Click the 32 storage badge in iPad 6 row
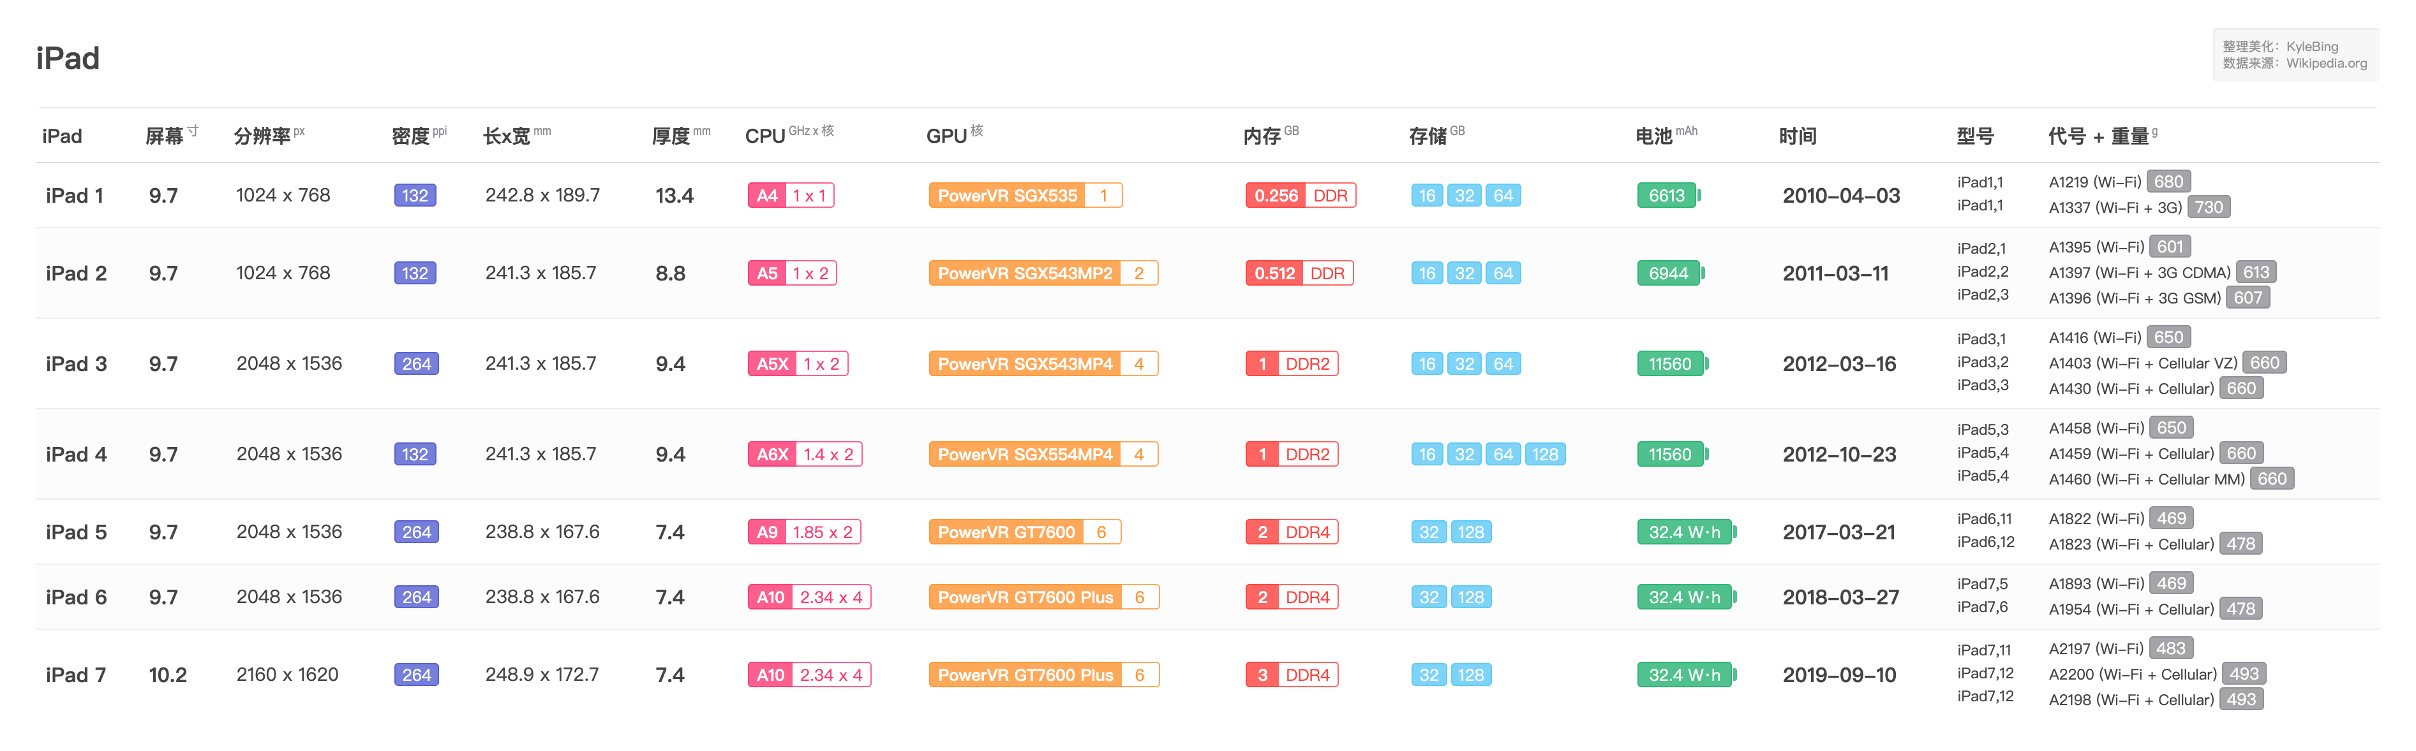This screenshot has width=2416, height=751. [x=1428, y=597]
